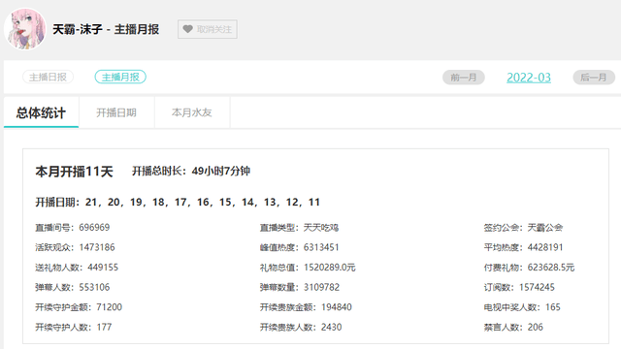This screenshot has height=349, width=621.
Task: Switch to the 本月水友 tab
Action: pos(192,112)
